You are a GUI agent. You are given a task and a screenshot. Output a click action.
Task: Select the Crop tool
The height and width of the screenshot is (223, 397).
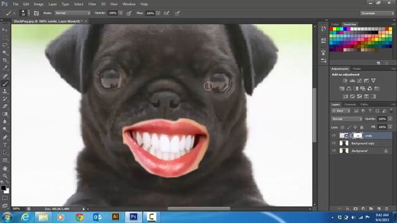(x=5, y=60)
